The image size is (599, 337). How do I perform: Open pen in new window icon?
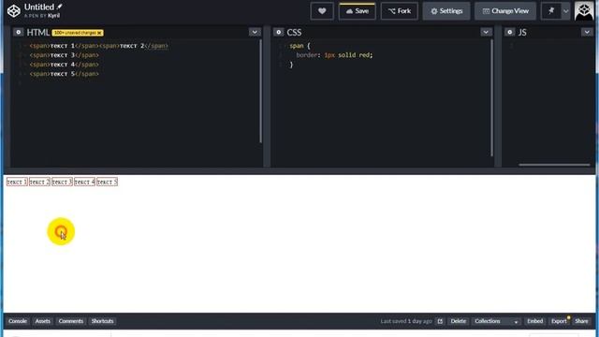pos(440,321)
